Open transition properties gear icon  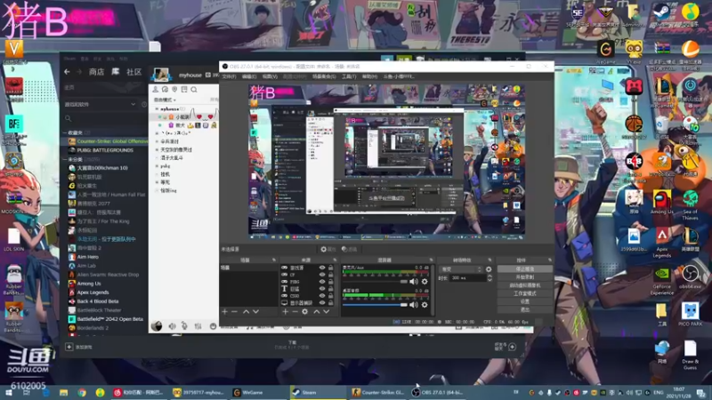(489, 269)
